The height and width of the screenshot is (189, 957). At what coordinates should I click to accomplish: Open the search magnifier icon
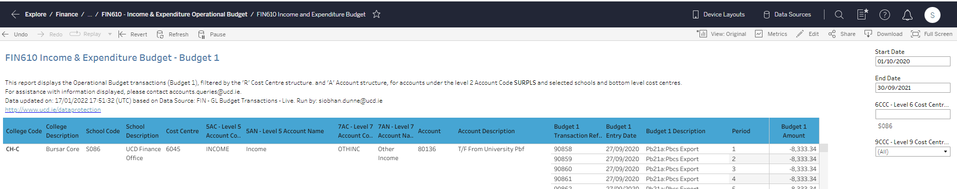click(x=839, y=14)
